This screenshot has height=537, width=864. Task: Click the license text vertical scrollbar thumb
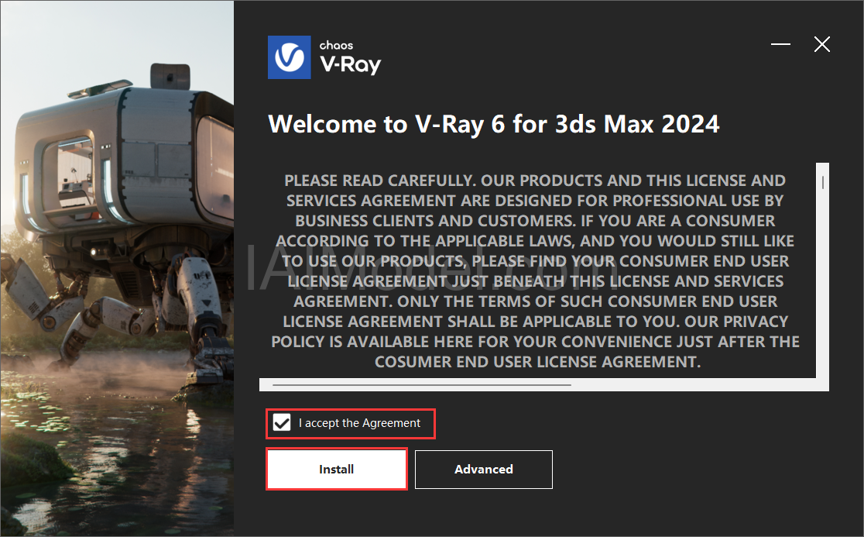(x=823, y=183)
